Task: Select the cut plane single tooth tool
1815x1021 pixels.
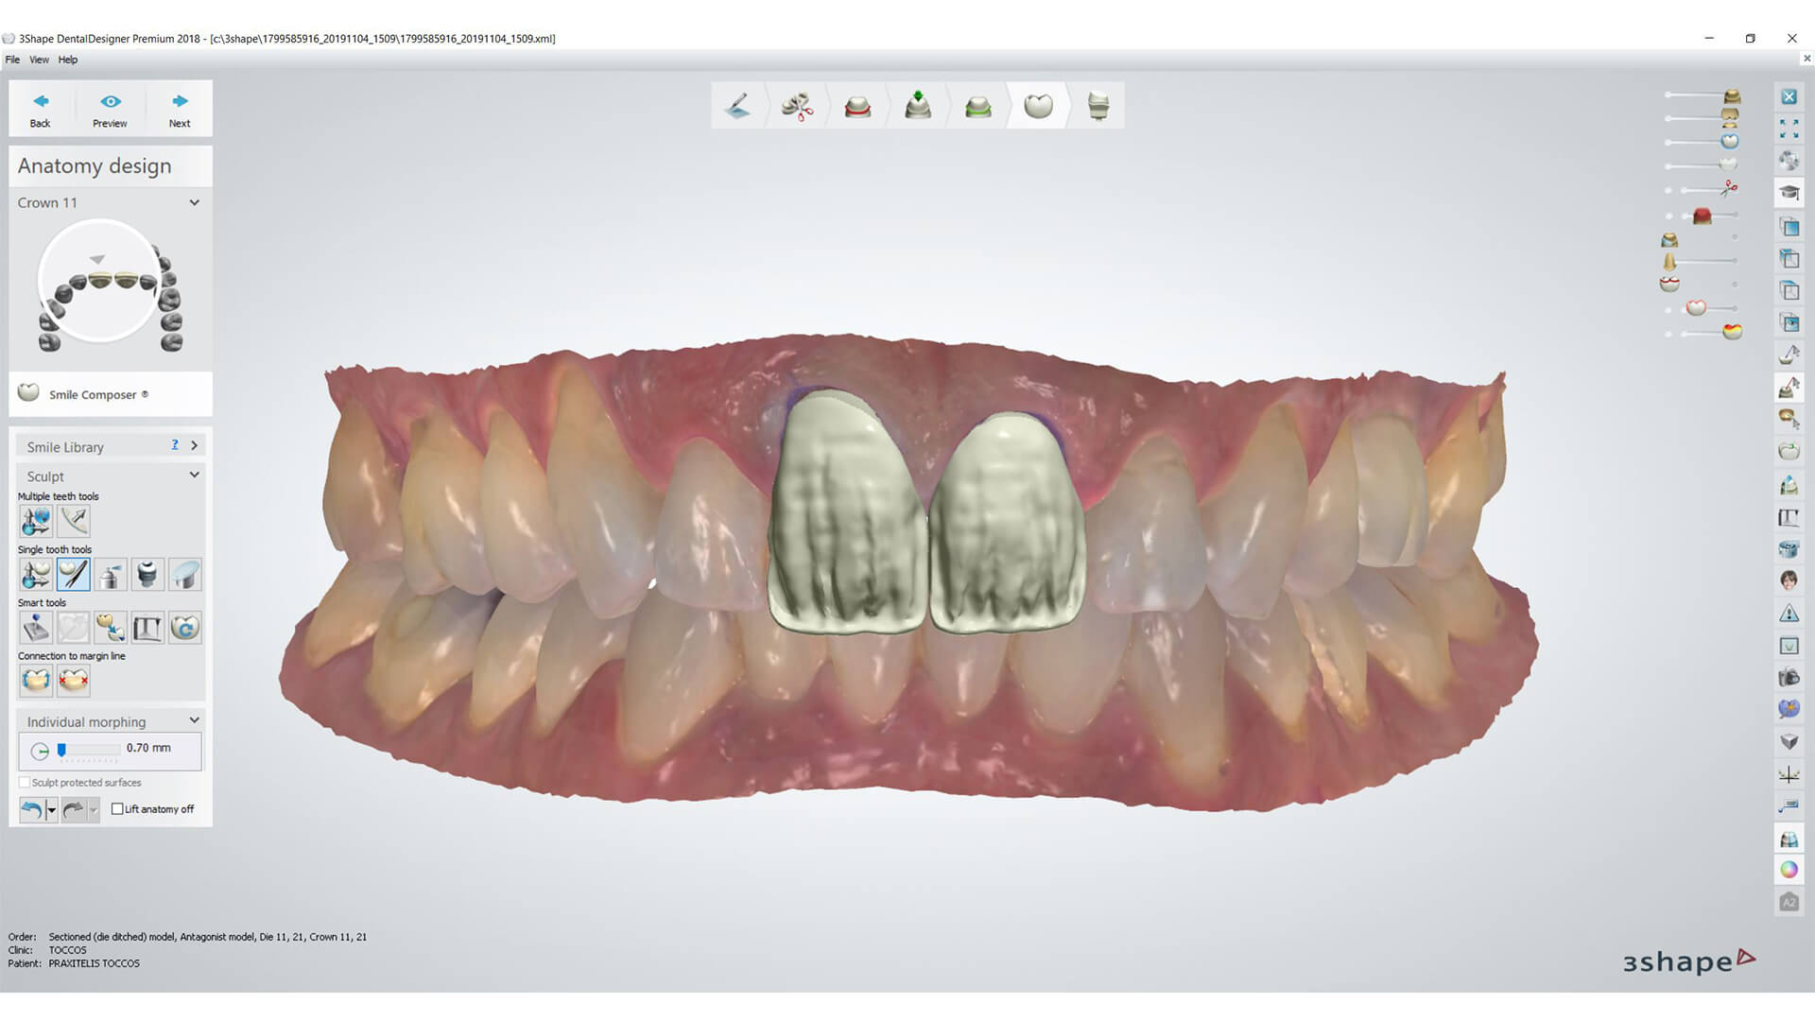Action: 185,574
